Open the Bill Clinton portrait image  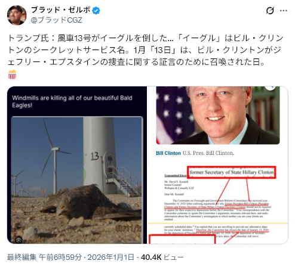click(218, 115)
